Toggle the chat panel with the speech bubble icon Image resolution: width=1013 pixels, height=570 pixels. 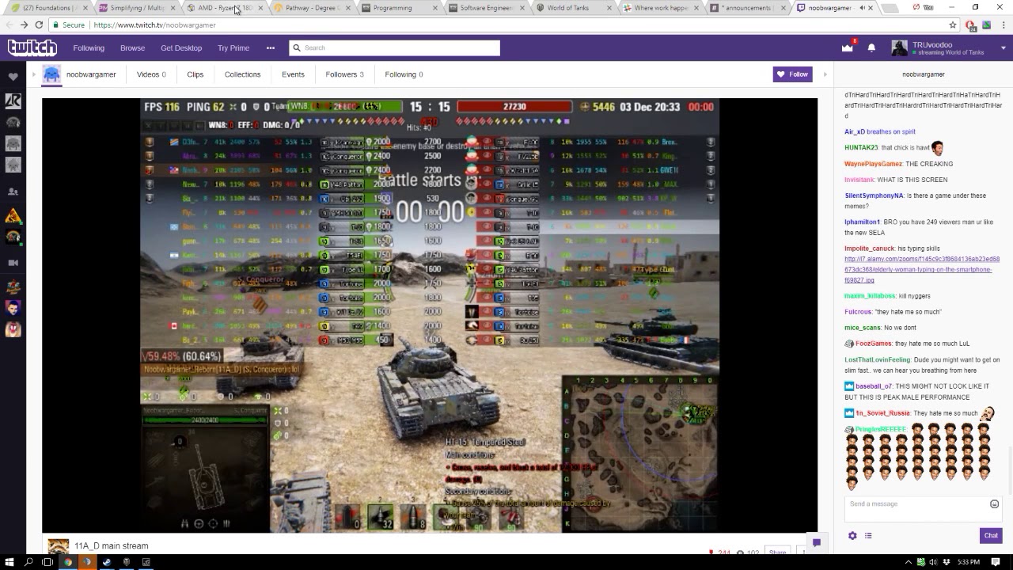816,543
